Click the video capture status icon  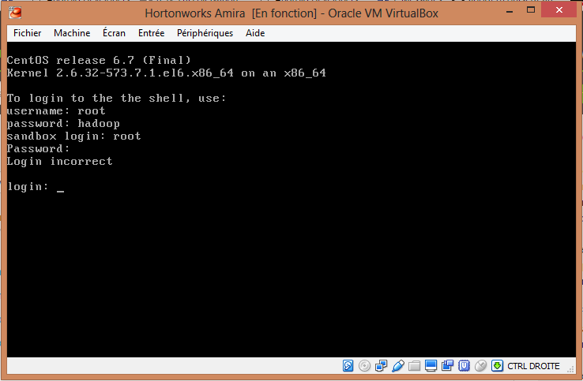(x=447, y=366)
